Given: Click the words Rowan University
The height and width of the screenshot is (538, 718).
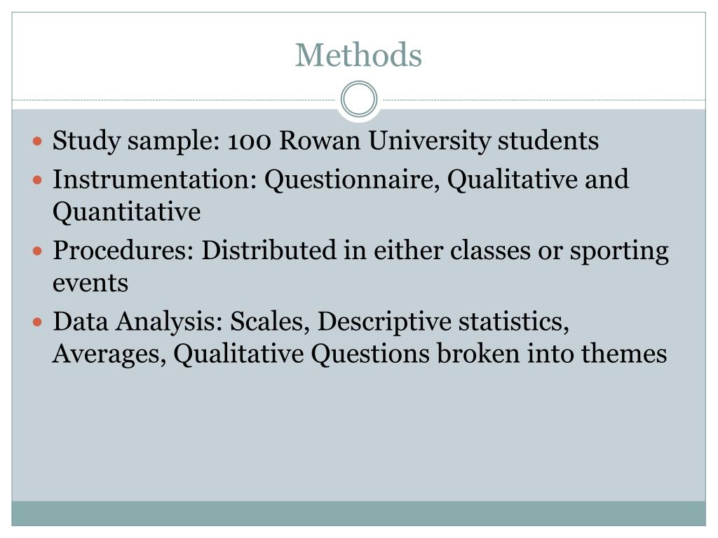Looking at the screenshot, I should [385, 140].
